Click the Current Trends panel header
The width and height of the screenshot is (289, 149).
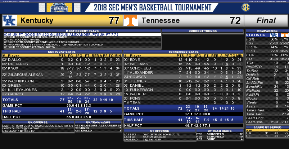203,31
